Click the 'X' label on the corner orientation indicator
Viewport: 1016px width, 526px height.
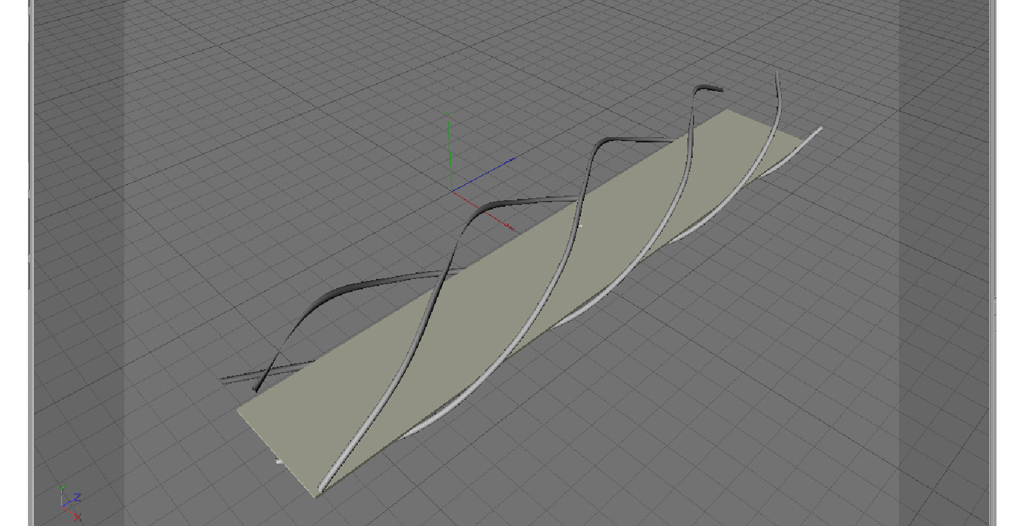(78, 518)
